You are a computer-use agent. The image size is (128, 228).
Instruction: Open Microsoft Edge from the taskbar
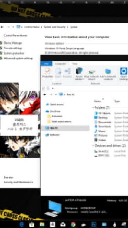21,225
